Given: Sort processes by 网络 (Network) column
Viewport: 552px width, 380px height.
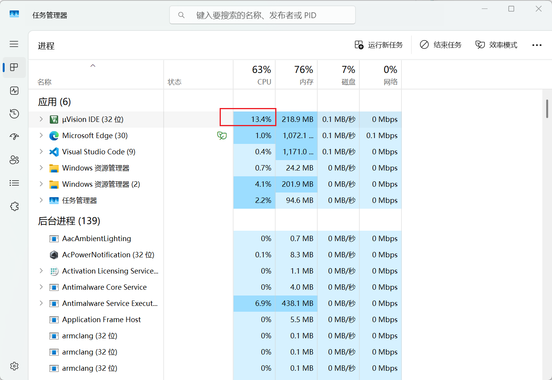Looking at the screenshot, I should pos(381,75).
